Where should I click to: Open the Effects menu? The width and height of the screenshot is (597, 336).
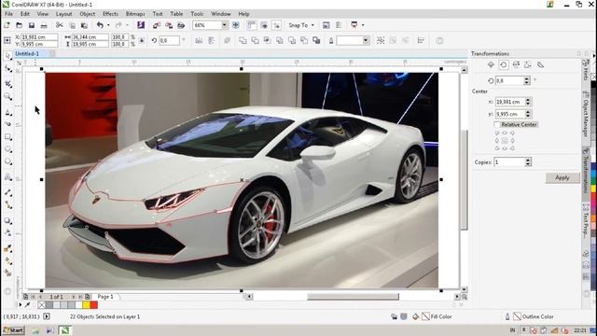pos(110,14)
